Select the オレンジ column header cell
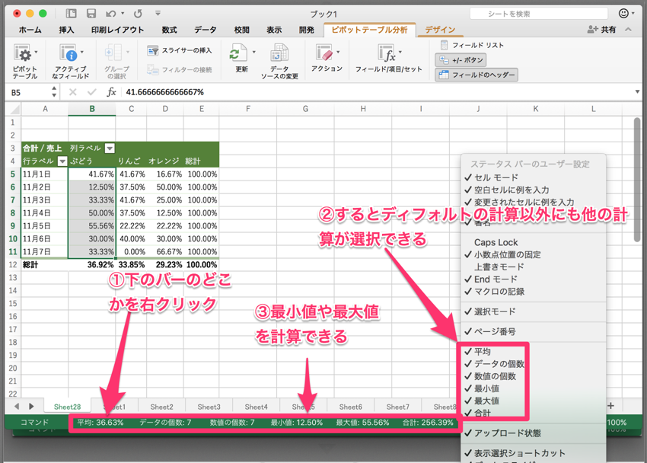The height and width of the screenshot is (463, 647). pyautogui.click(x=164, y=161)
